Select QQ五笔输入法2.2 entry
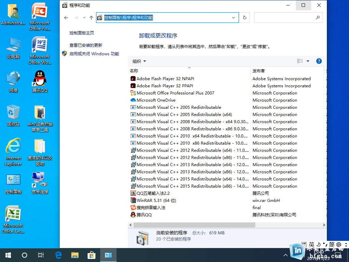This screenshot has width=349, height=262. [153, 193]
